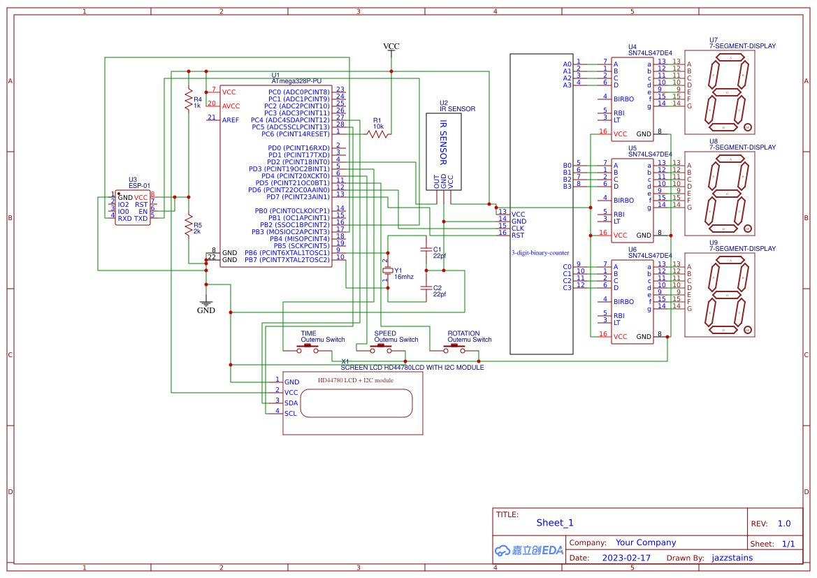Select the ROTATION Outemu switch symbol
817x578 pixels.
click(454, 349)
